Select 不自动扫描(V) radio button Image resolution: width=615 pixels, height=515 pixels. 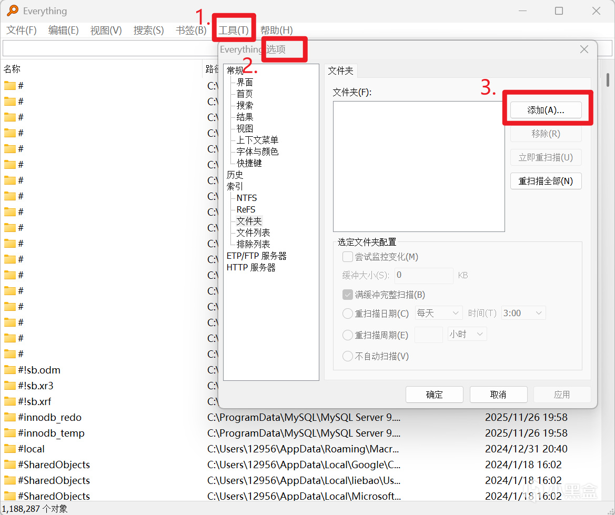coord(348,356)
